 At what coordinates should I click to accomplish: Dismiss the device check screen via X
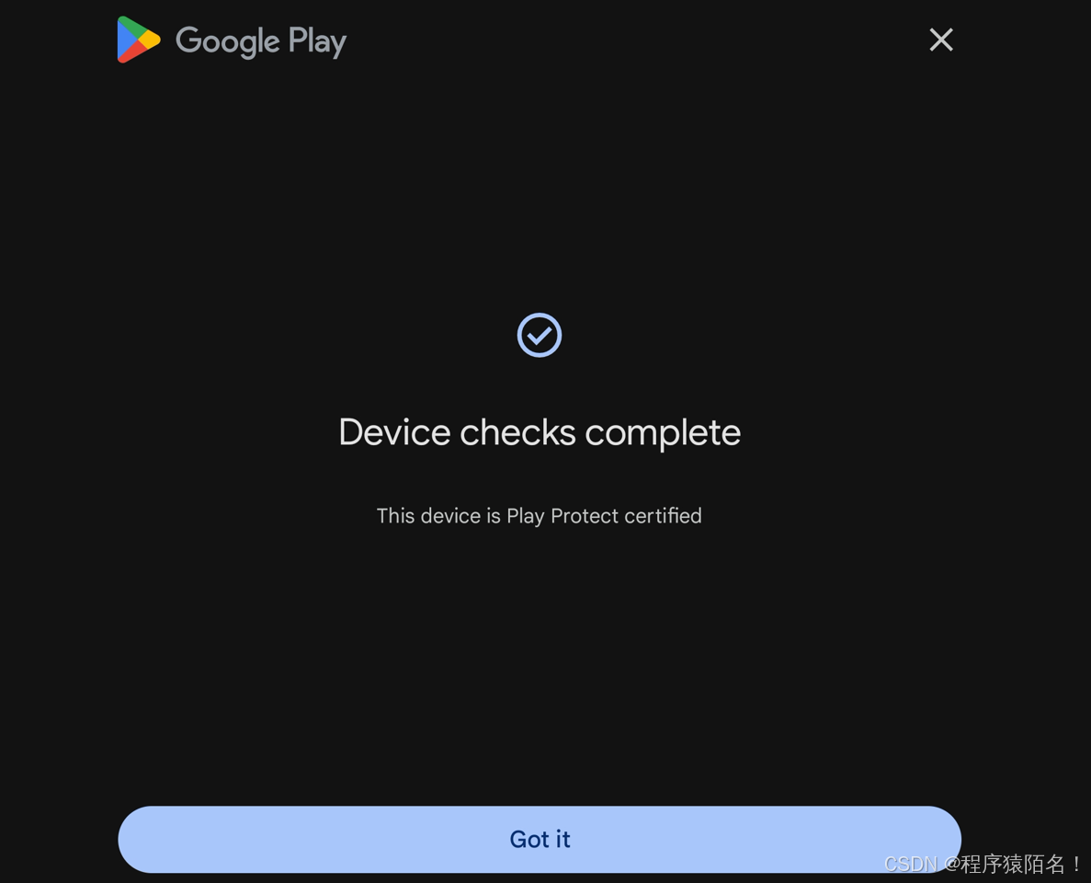point(940,40)
